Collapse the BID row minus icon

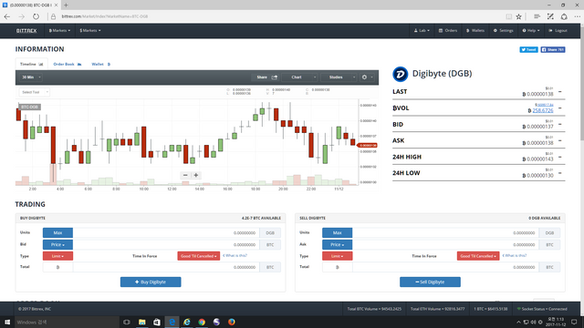[x=559, y=124]
